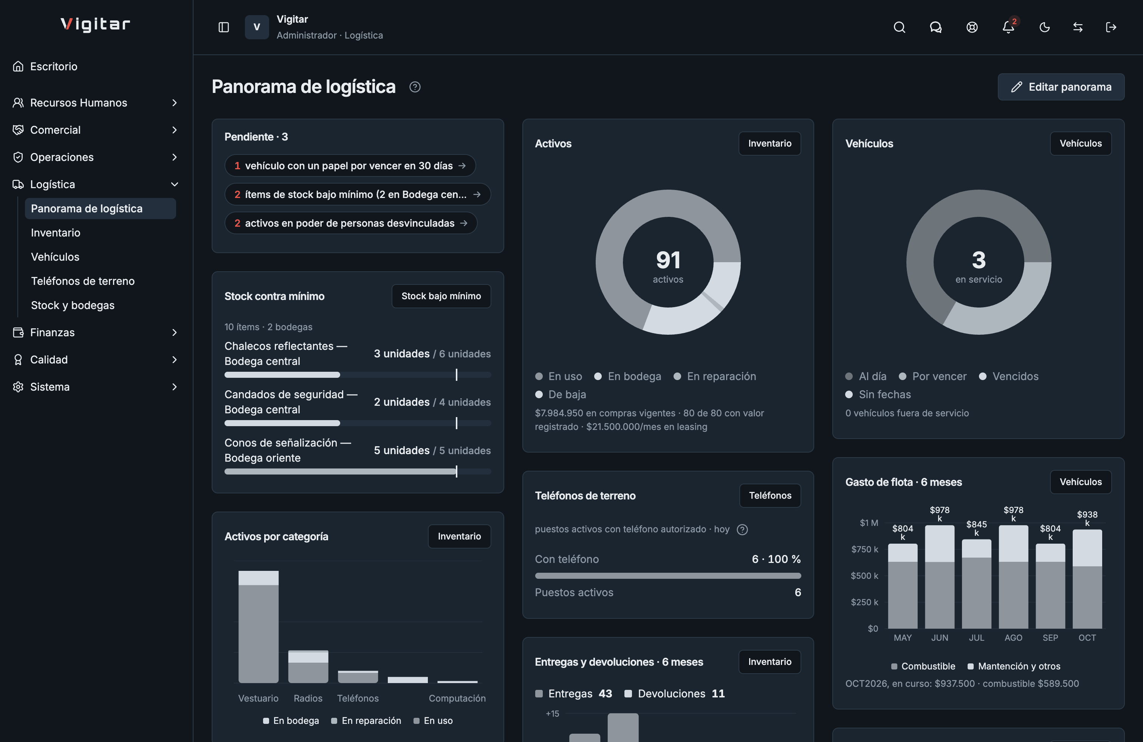This screenshot has width=1143, height=742.
Task: Toggle Mantención y otros legend entry
Action: click(x=1014, y=666)
